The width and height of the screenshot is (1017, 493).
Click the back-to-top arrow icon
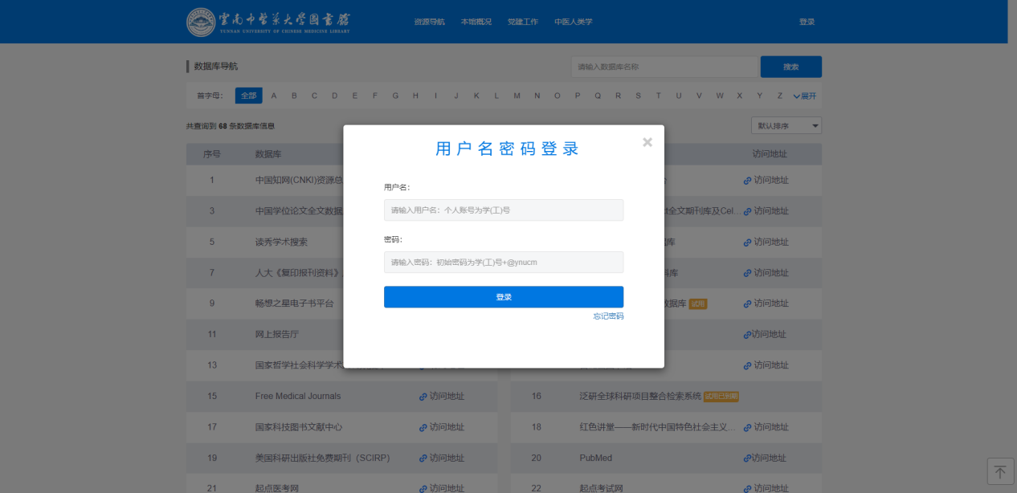1000,471
